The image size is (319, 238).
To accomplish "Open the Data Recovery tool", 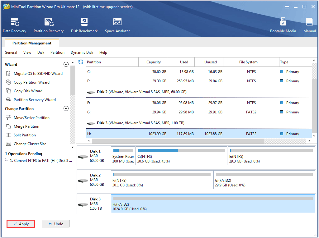I will coord(14,25).
